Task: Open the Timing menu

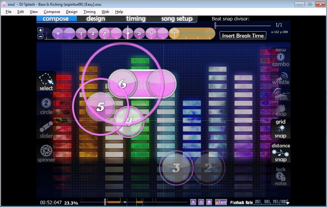Action: click(89, 12)
